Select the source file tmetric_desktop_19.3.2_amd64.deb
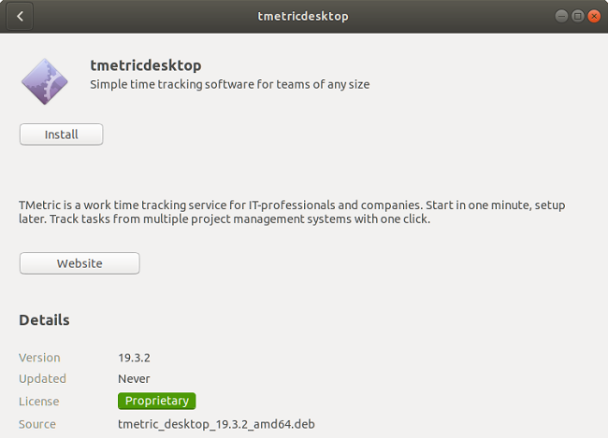Image resolution: width=608 pixels, height=438 pixels. [x=216, y=424]
